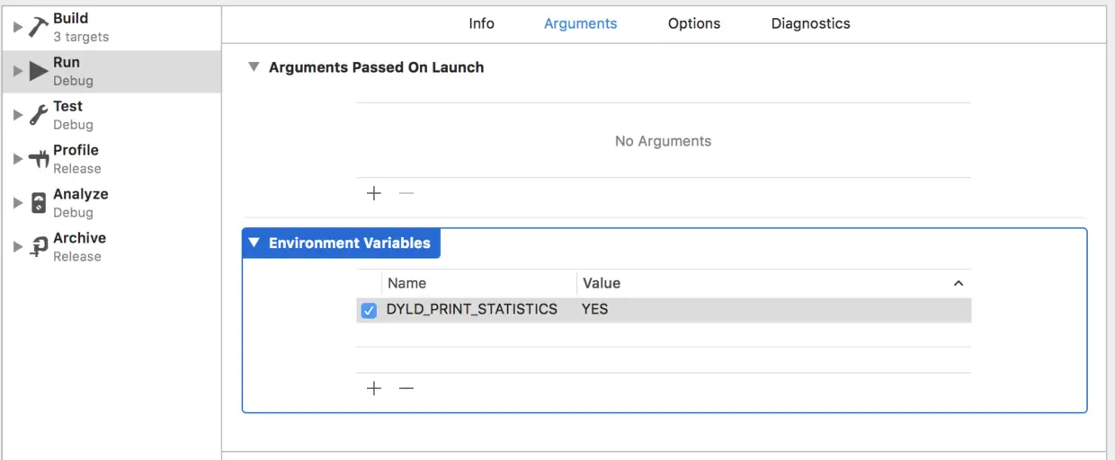This screenshot has width=1115, height=460.
Task: Expand the Test action disclosure triangle
Action: coord(17,115)
